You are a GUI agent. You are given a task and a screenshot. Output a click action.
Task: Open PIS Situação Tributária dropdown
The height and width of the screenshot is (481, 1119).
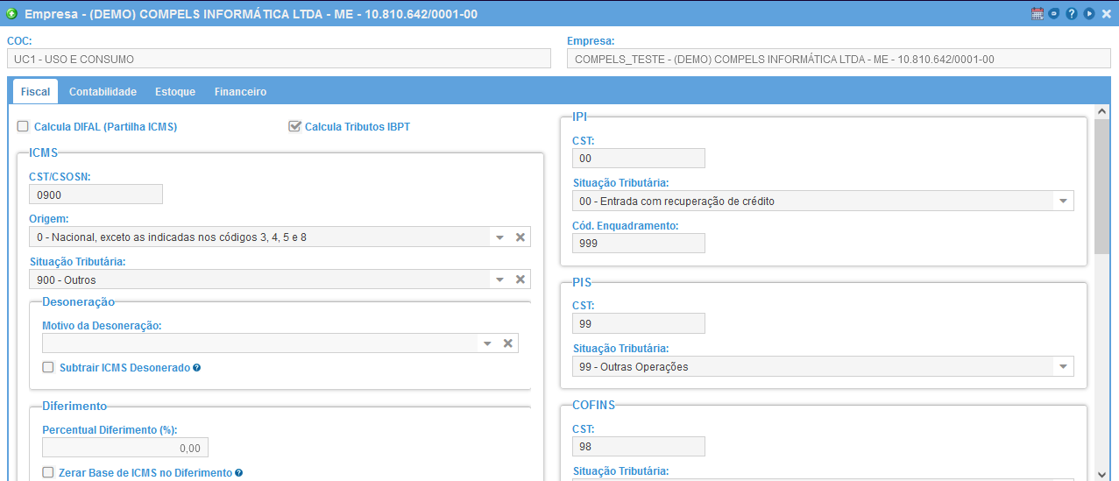1063,366
